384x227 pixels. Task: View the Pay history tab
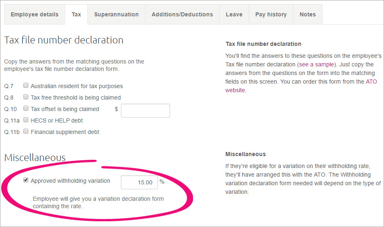click(271, 14)
